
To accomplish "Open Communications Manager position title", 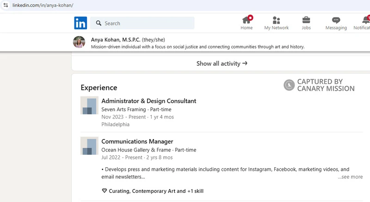I will 137,141.
